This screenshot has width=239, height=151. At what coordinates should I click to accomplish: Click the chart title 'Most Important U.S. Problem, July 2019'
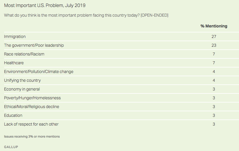tap(45, 6)
